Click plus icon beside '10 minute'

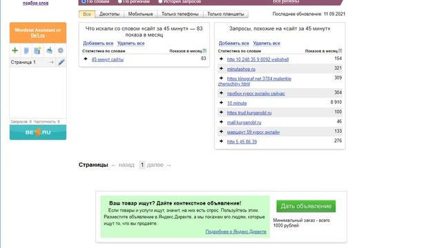click(x=221, y=103)
